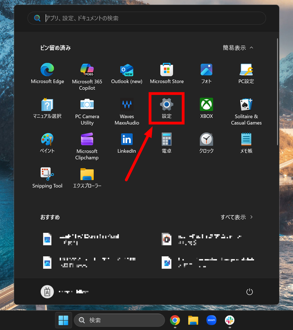
Task: Open File Explorer from the taskbar
Action: 193,320
